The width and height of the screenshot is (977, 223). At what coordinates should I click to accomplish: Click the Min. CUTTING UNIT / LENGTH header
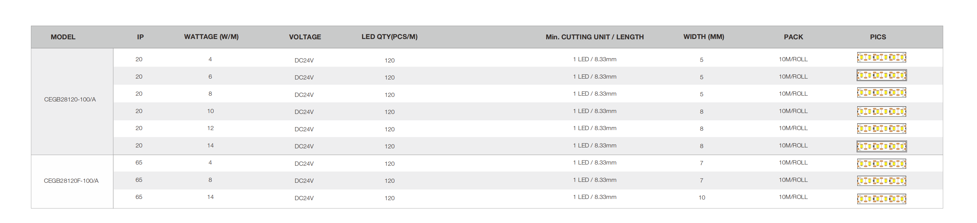[x=594, y=37]
